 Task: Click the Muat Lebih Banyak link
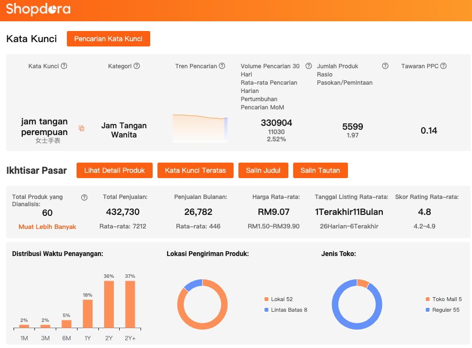point(47,227)
